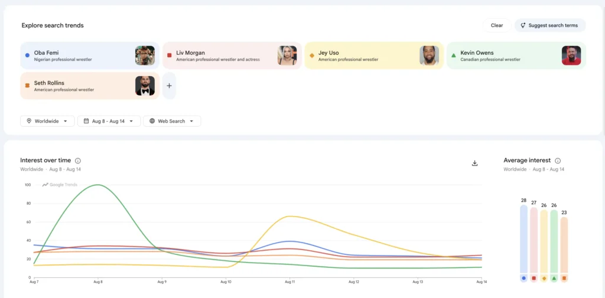The image size is (605, 298).
Task: Click the Clear button
Action: click(x=496, y=25)
